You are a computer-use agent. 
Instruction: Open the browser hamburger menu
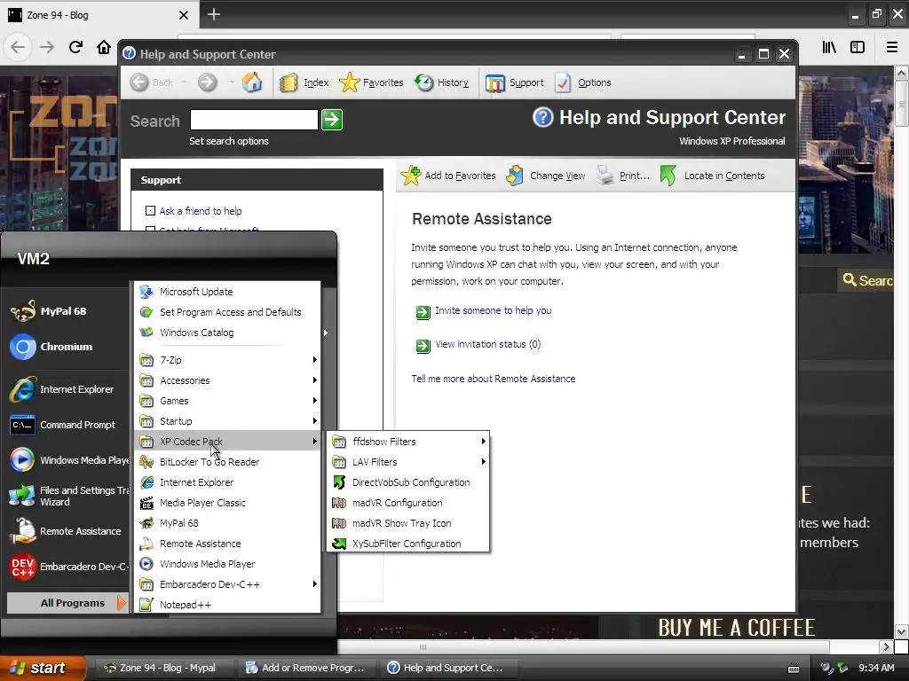(x=892, y=47)
